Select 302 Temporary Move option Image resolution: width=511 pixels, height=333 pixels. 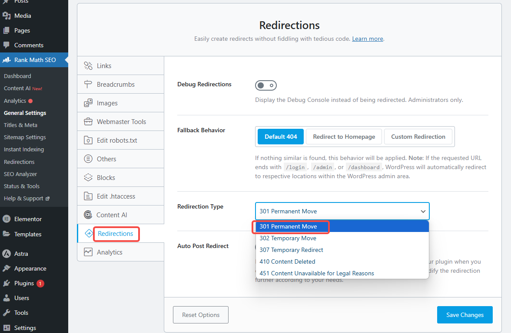[x=288, y=238]
